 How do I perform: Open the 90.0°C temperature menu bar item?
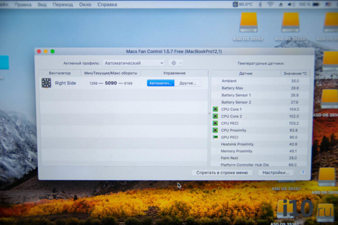[x=242, y=4]
